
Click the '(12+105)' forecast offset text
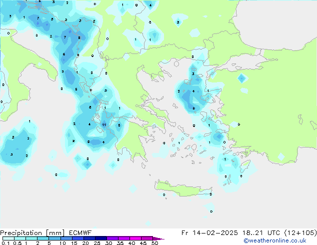click(300, 233)
